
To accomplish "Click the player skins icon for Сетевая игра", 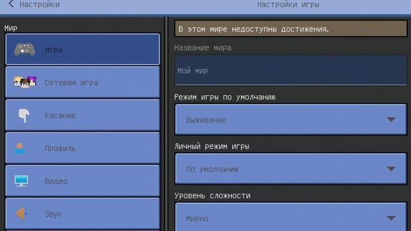I will tap(25, 82).
